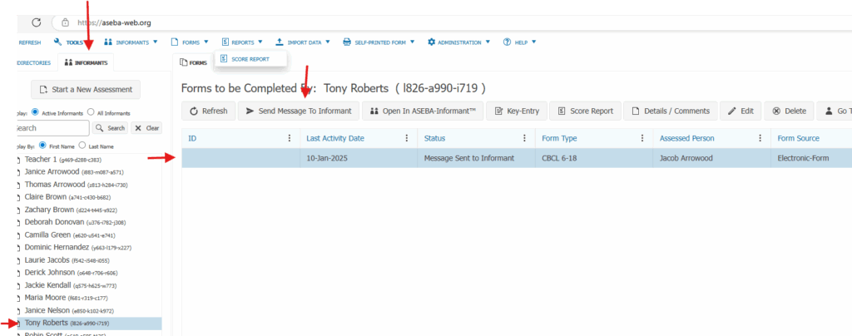The width and height of the screenshot is (852, 336).
Task: Switch to the Informants tab
Action: (86, 62)
